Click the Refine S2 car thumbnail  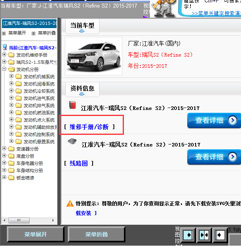point(93,56)
